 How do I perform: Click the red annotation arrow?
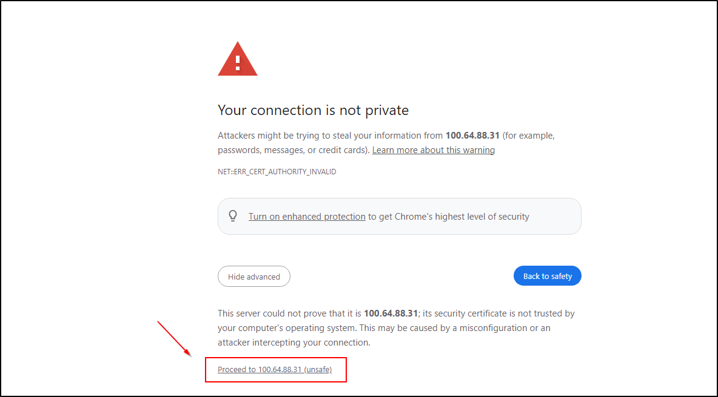[173, 338]
